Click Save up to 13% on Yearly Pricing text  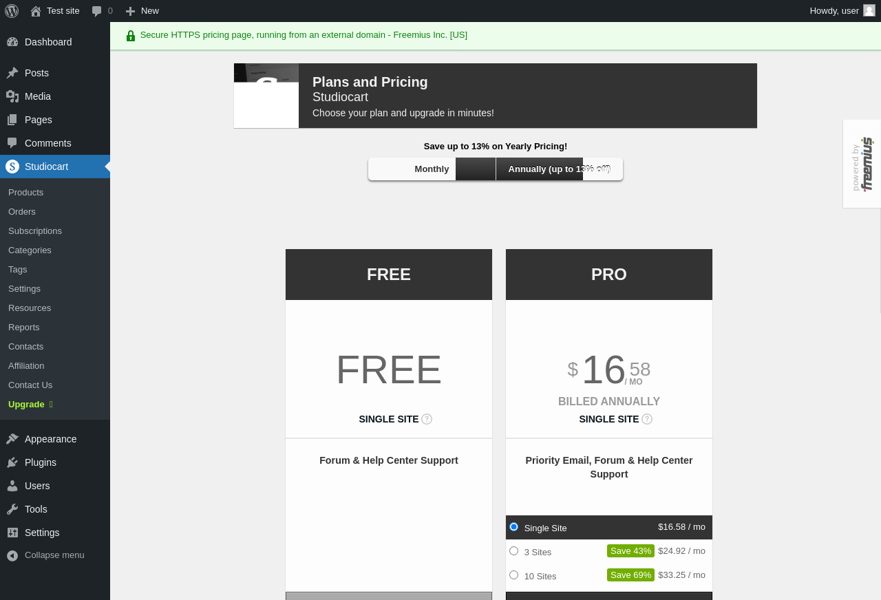tap(496, 147)
